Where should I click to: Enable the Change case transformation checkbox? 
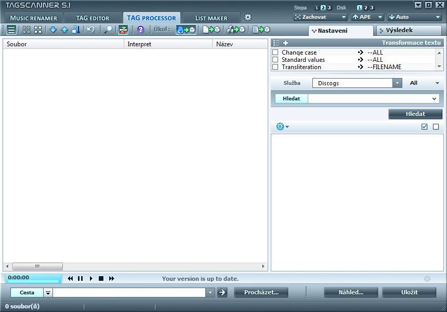point(275,53)
